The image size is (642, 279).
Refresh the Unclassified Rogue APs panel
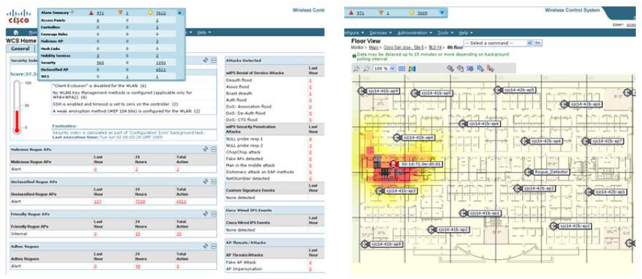(x=206, y=181)
